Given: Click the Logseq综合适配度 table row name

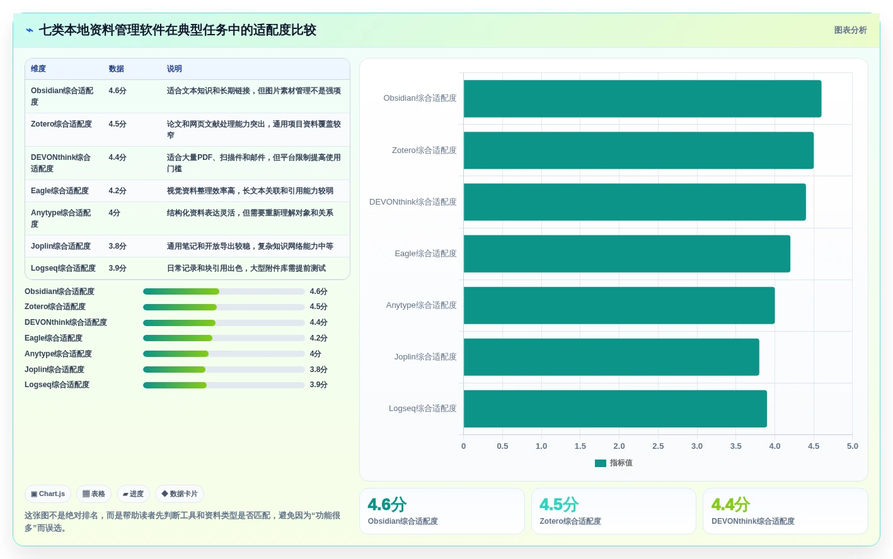Looking at the screenshot, I should tap(63, 268).
